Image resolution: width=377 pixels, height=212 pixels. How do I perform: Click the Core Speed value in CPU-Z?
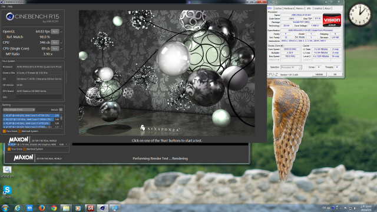[x=290, y=49]
